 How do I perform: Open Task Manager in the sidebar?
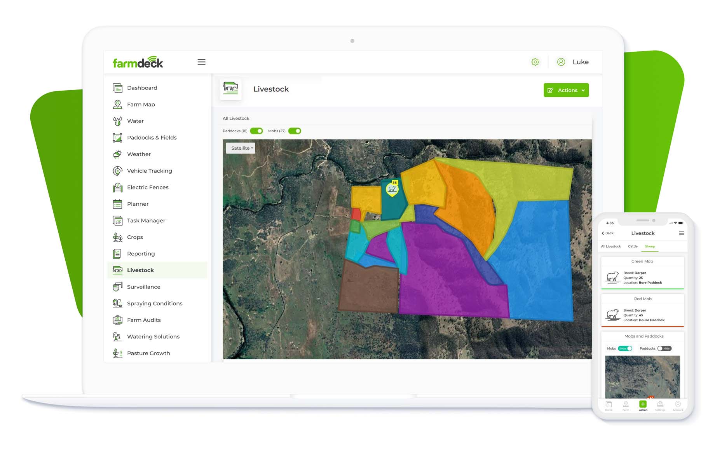coord(146,220)
